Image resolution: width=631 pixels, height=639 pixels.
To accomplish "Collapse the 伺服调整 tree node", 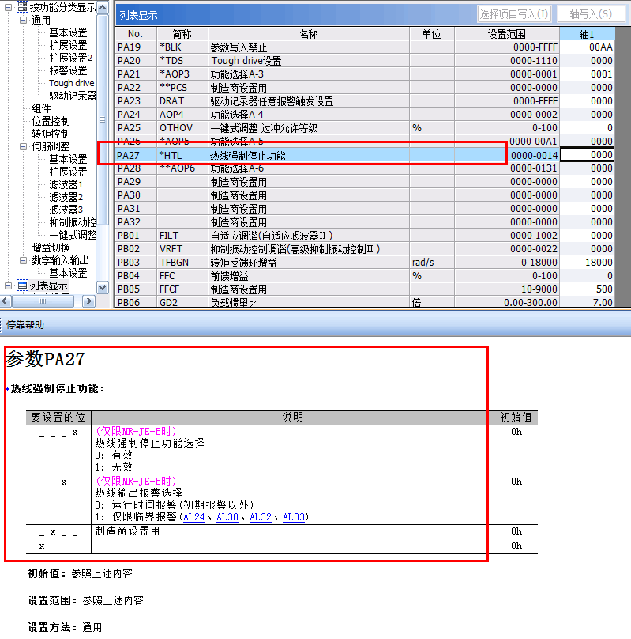I will (24, 146).
